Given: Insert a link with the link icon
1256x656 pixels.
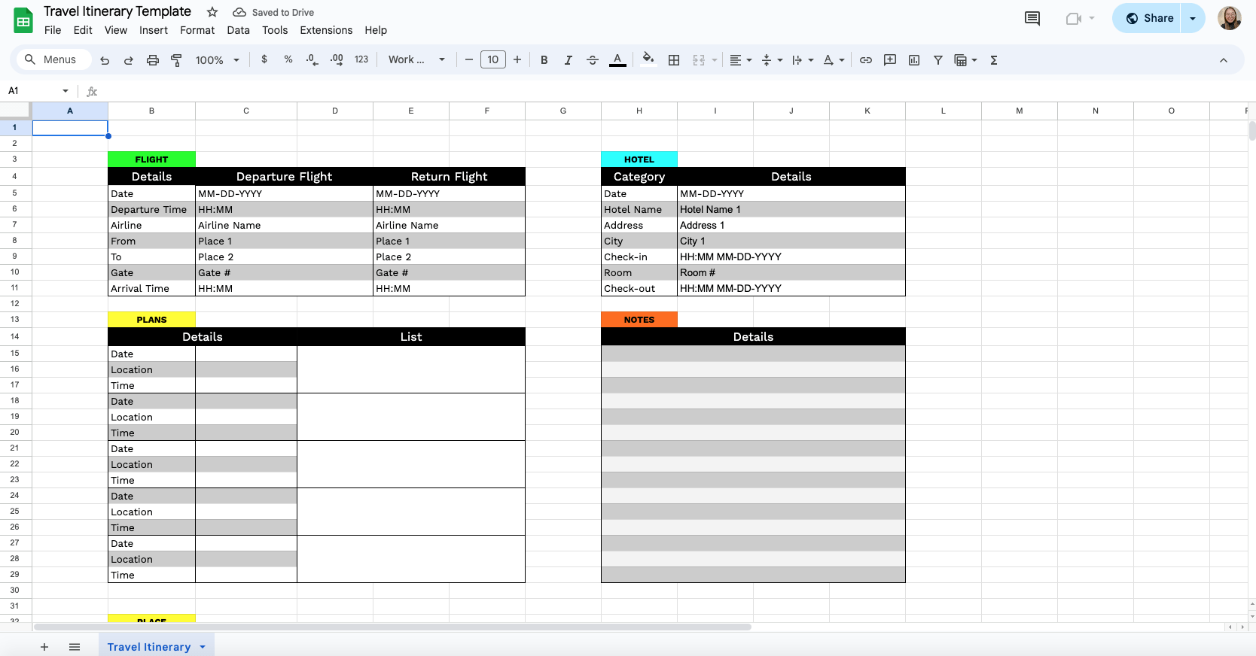Looking at the screenshot, I should coord(866,60).
